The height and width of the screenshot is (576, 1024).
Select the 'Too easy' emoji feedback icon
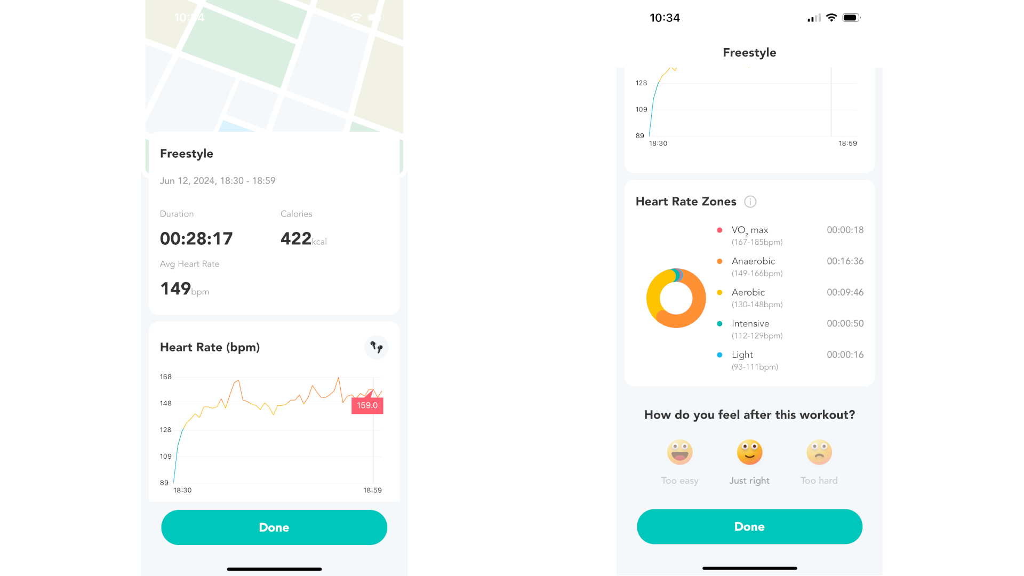[x=679, y=452]
